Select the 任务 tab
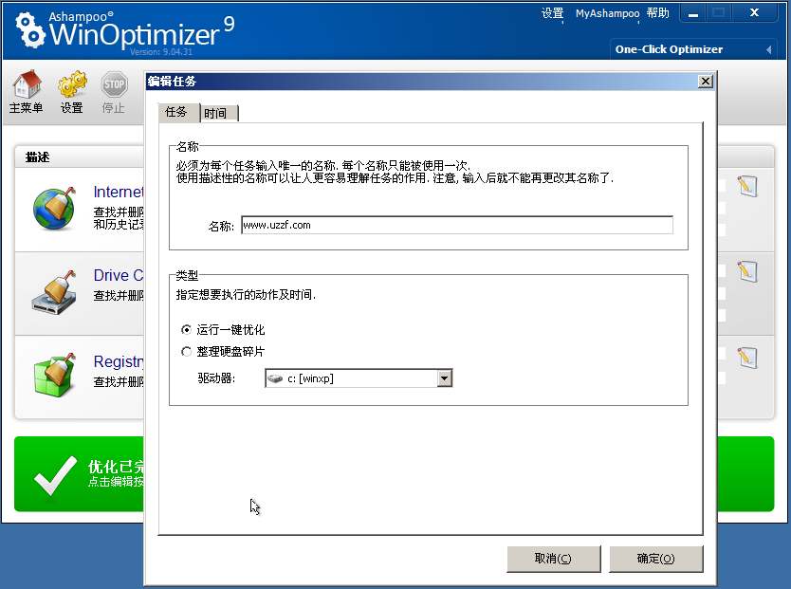 point(177,112)
